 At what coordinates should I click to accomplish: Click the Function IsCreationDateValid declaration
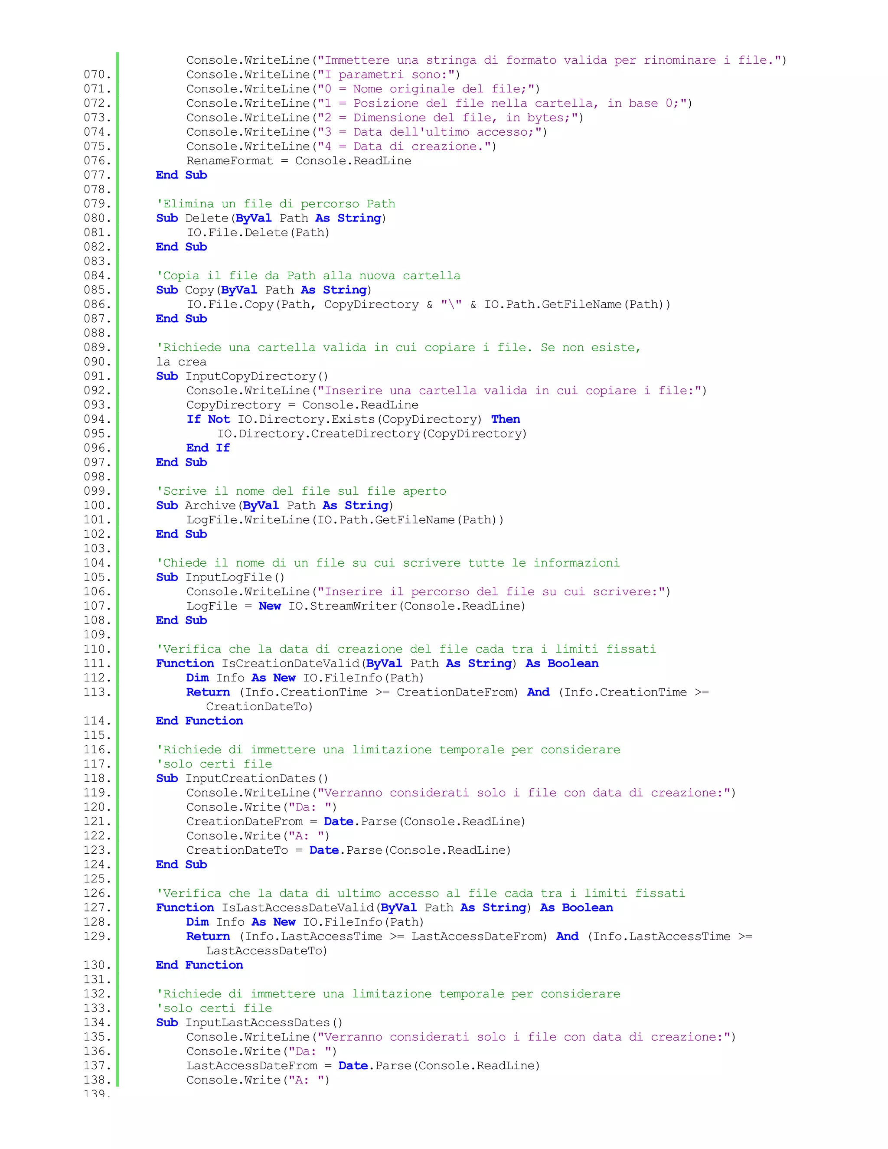click(x=377, y=663)
